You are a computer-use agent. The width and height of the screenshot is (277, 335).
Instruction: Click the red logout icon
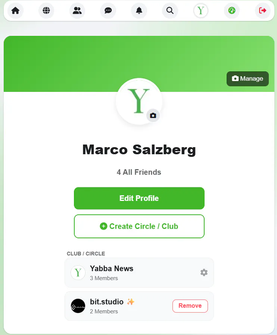[x=262, y=10]
